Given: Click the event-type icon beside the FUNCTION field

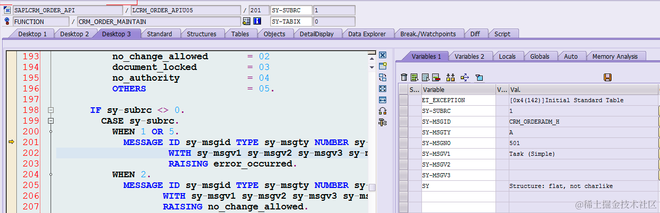Looking at the screenshot, I should 7,21.
